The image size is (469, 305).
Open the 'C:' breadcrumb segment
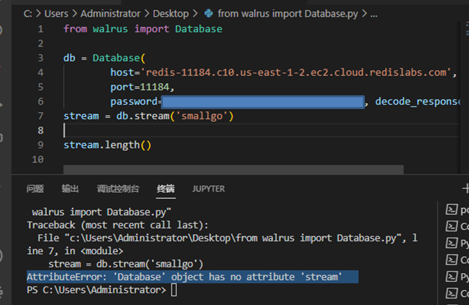coord(28,14)
